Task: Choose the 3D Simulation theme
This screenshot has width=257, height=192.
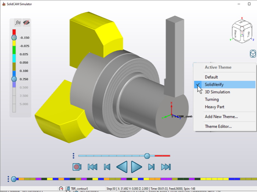Action: (x=217, y=92)
